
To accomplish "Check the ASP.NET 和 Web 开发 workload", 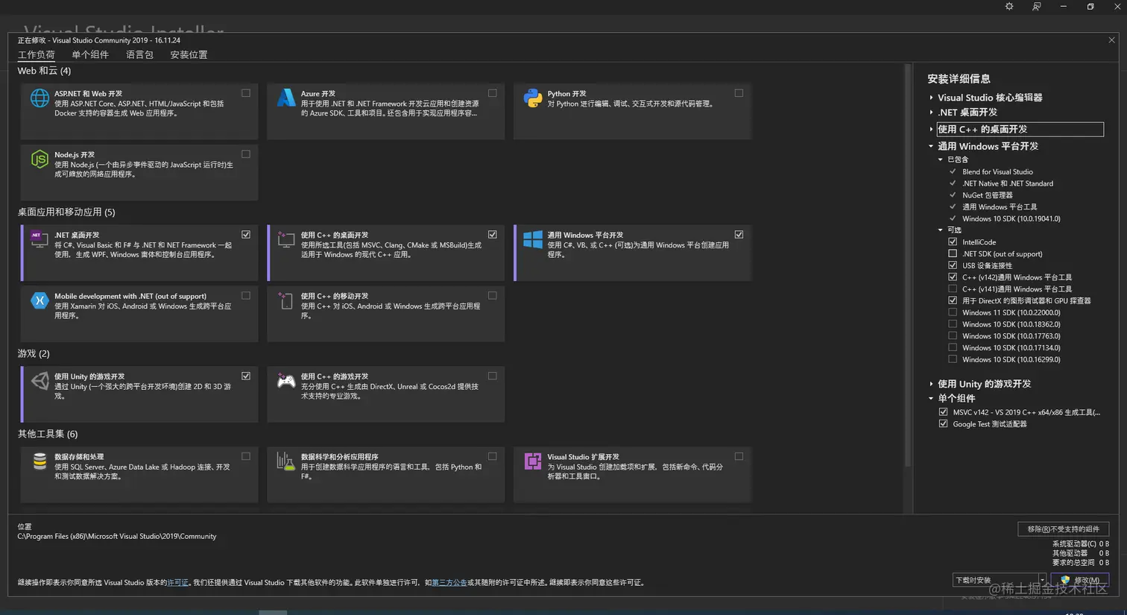I will click(246, 93).
